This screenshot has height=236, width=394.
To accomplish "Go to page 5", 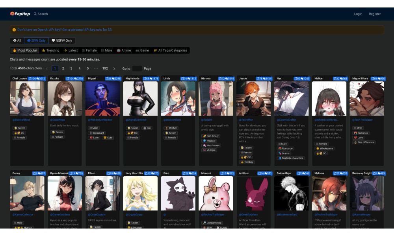I will 88,68.
